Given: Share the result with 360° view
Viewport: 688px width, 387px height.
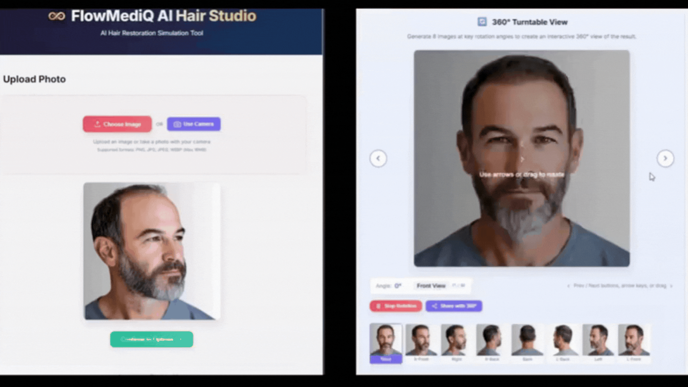Looking at the screenshot, I should [x=454, y=306].
